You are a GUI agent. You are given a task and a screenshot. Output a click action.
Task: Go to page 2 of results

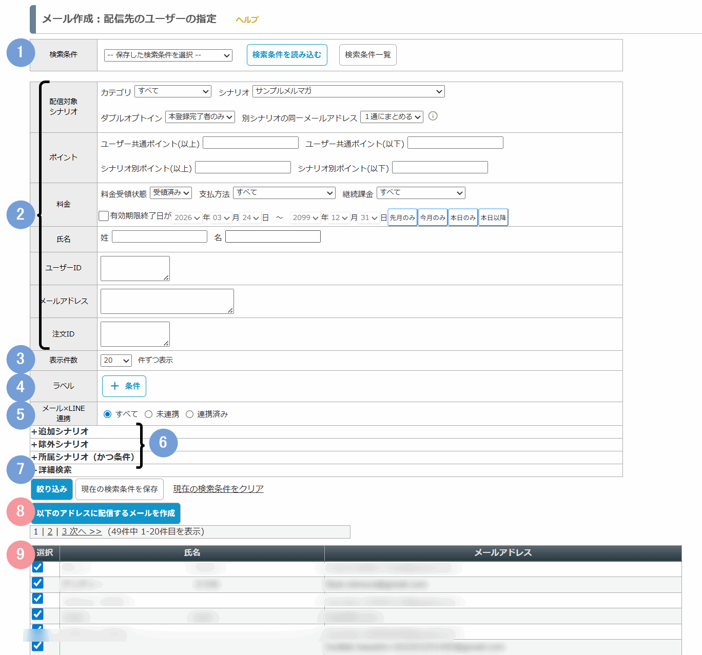(50, 532)
